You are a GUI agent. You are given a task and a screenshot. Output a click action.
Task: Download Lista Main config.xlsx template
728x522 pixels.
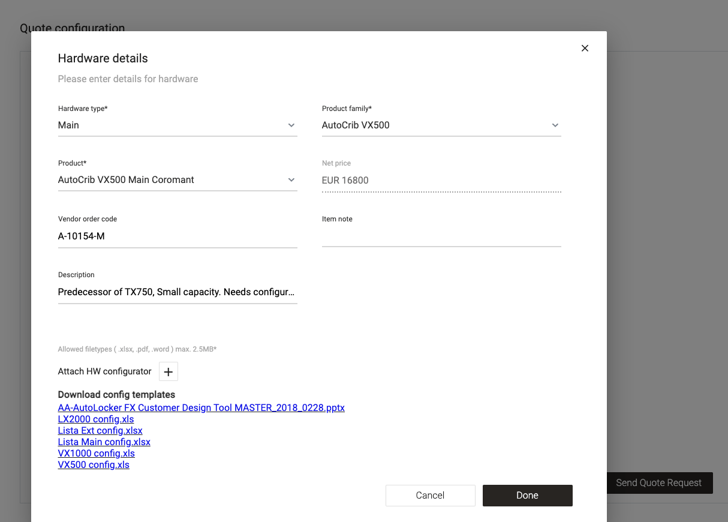tap(104, 442)
